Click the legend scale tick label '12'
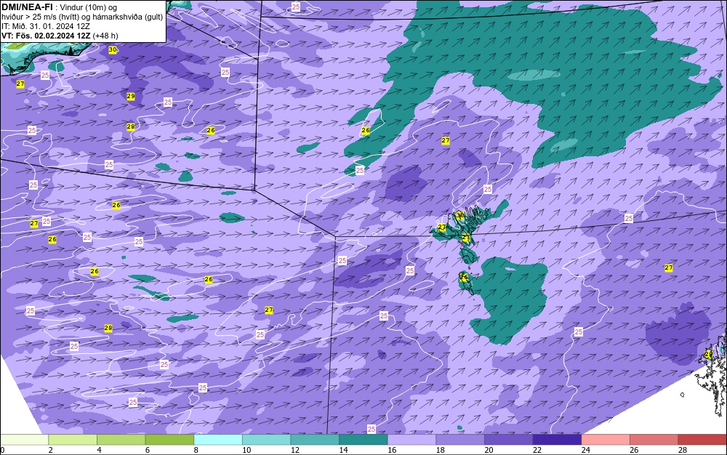 click(x=295, y=450)
